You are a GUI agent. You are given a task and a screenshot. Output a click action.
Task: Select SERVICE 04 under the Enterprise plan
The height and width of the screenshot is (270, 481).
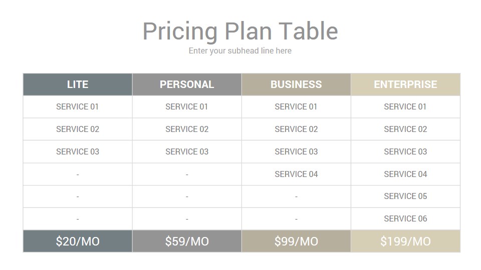coord(405,174)
